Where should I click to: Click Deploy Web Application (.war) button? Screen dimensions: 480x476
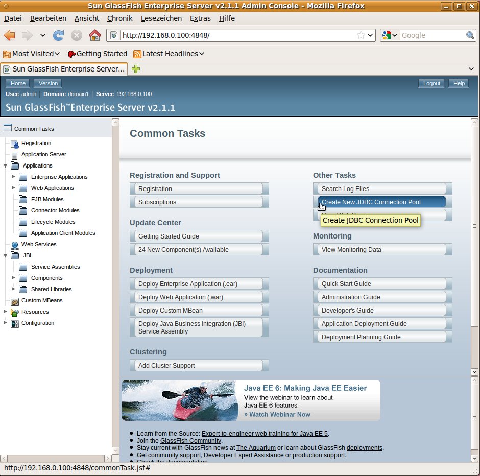pyautogui.click(x=199, y=297)
